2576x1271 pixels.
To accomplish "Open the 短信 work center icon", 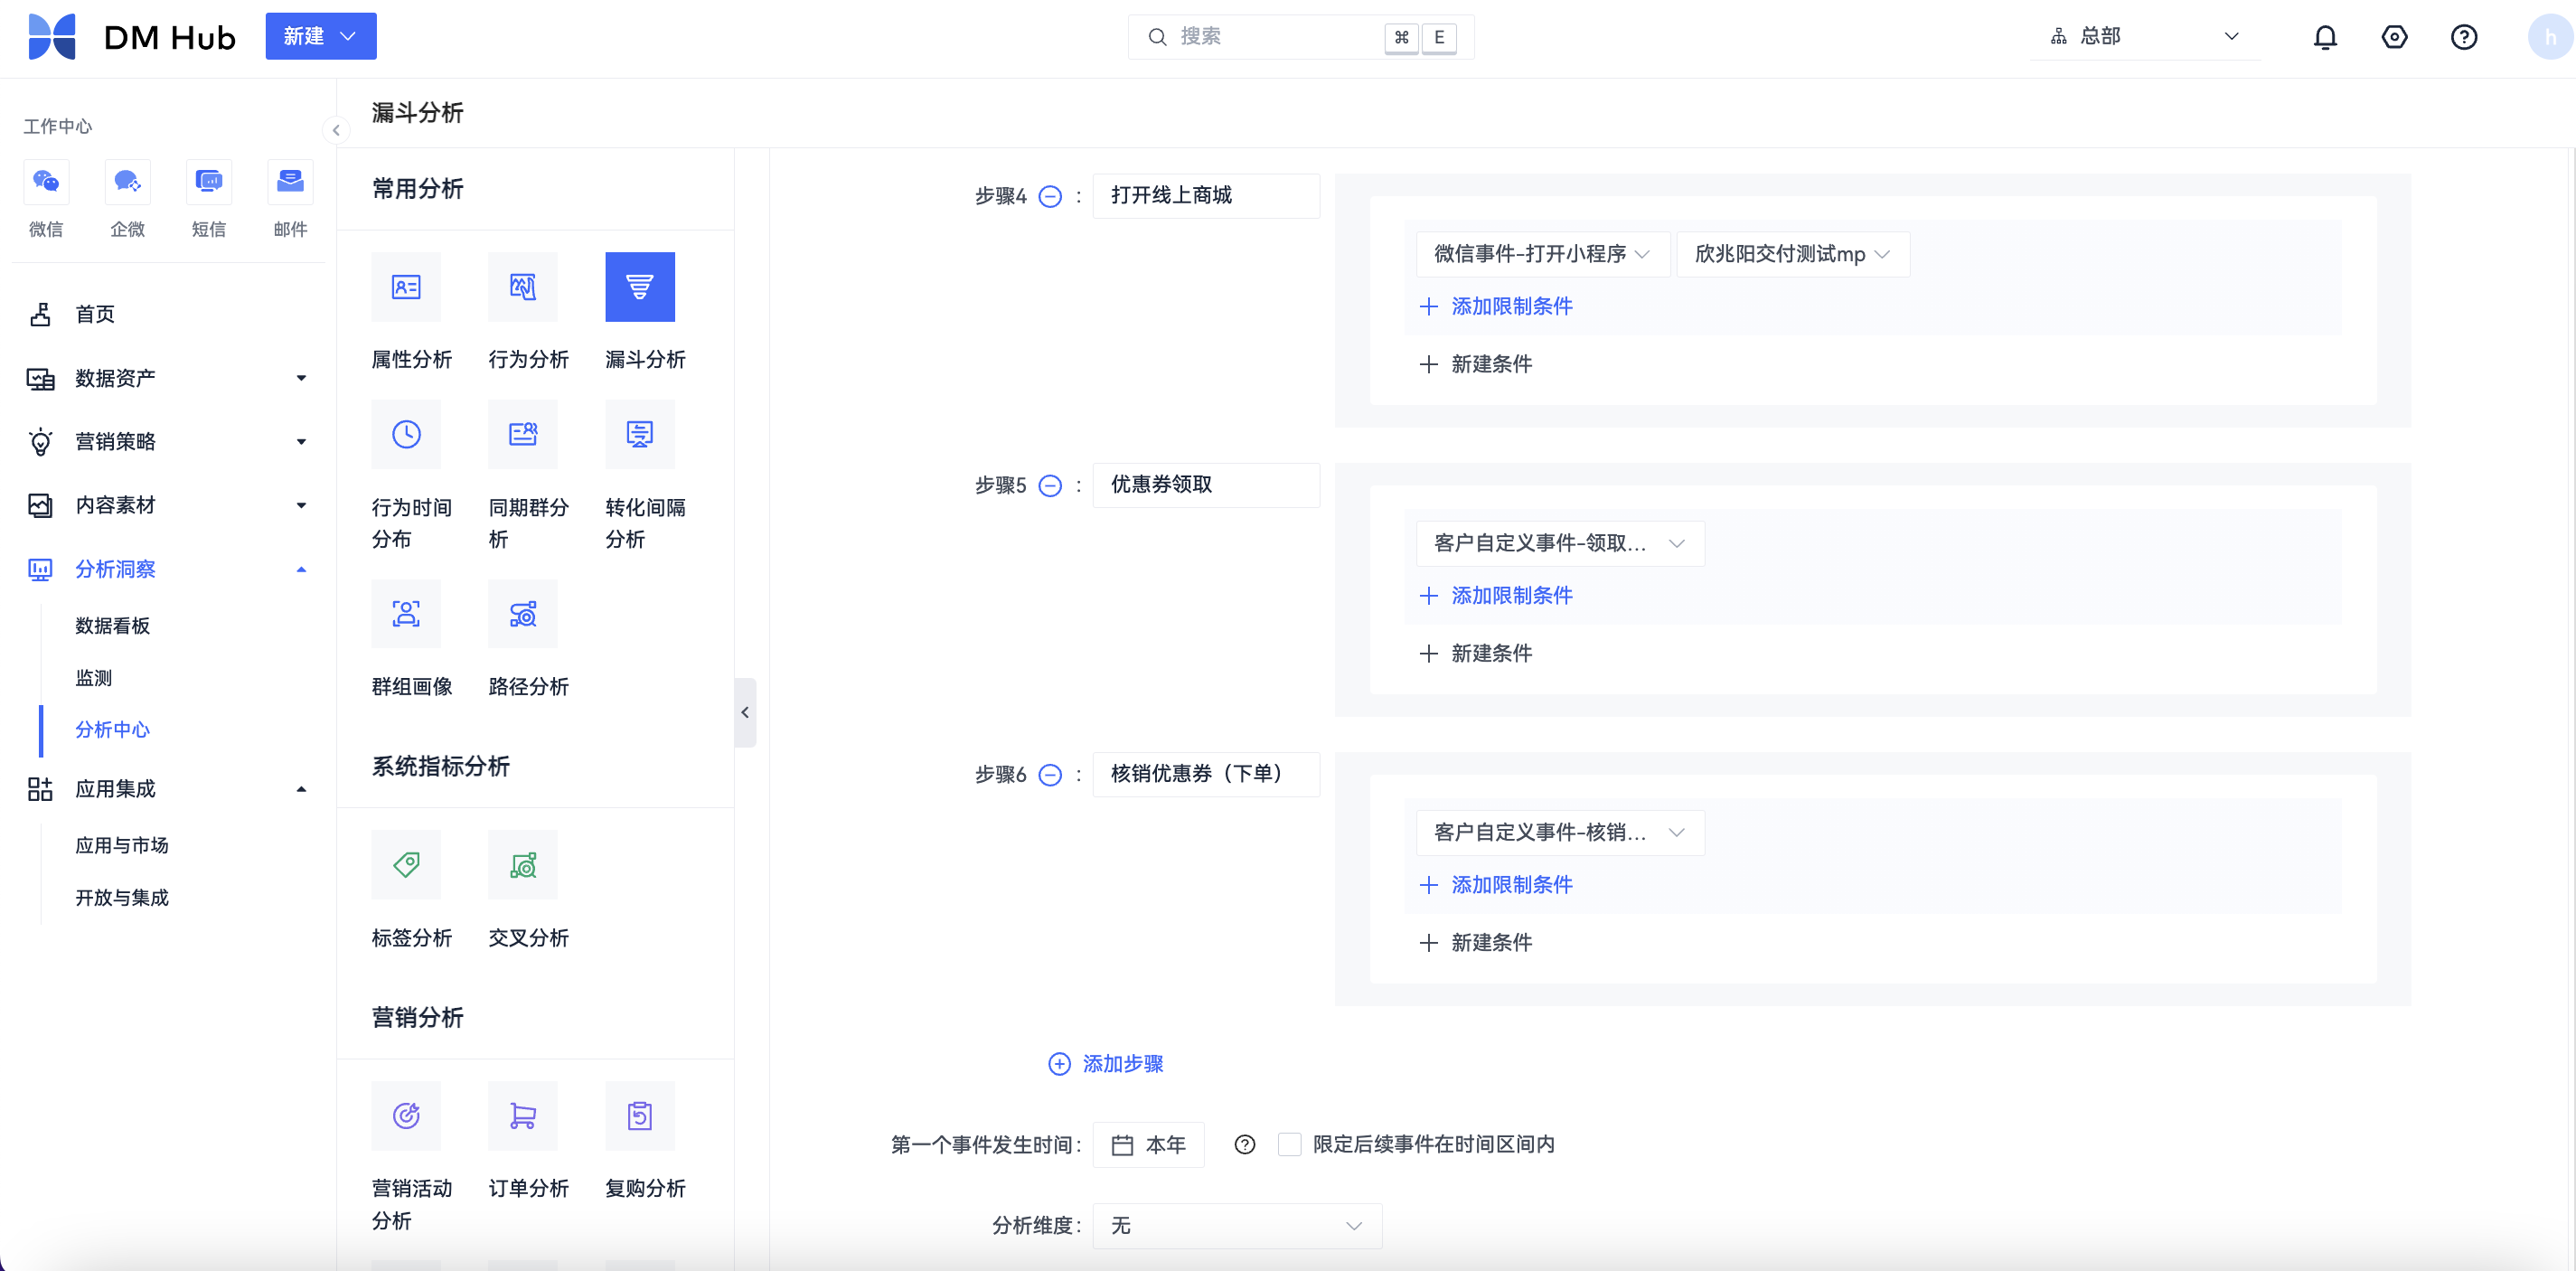I will pyautogui.click(x=208, y=181).
